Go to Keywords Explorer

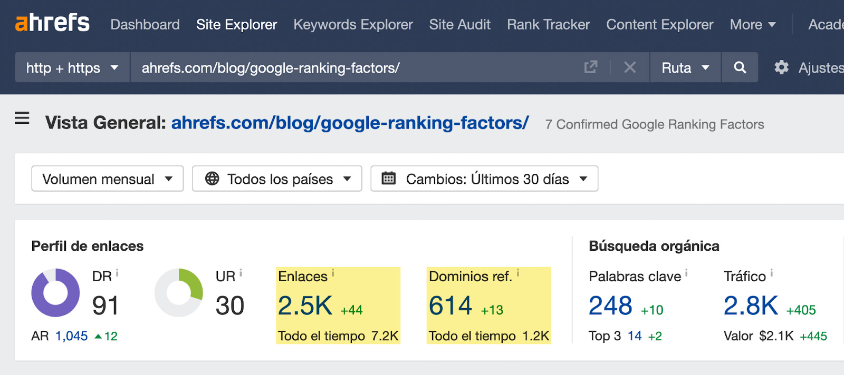point(353,25)
